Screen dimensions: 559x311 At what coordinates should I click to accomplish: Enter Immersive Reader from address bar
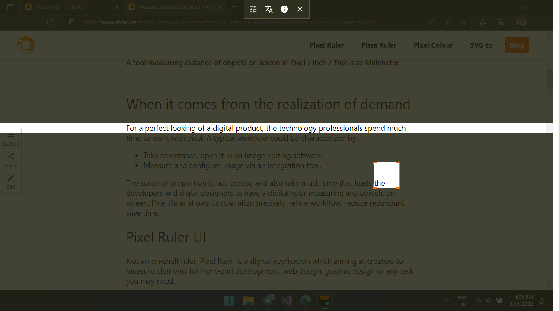[446, 22]
